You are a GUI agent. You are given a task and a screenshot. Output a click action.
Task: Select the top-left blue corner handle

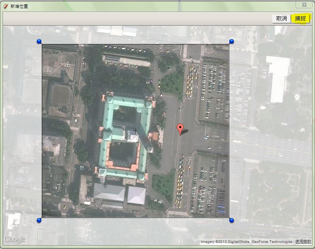coord(39,41)
